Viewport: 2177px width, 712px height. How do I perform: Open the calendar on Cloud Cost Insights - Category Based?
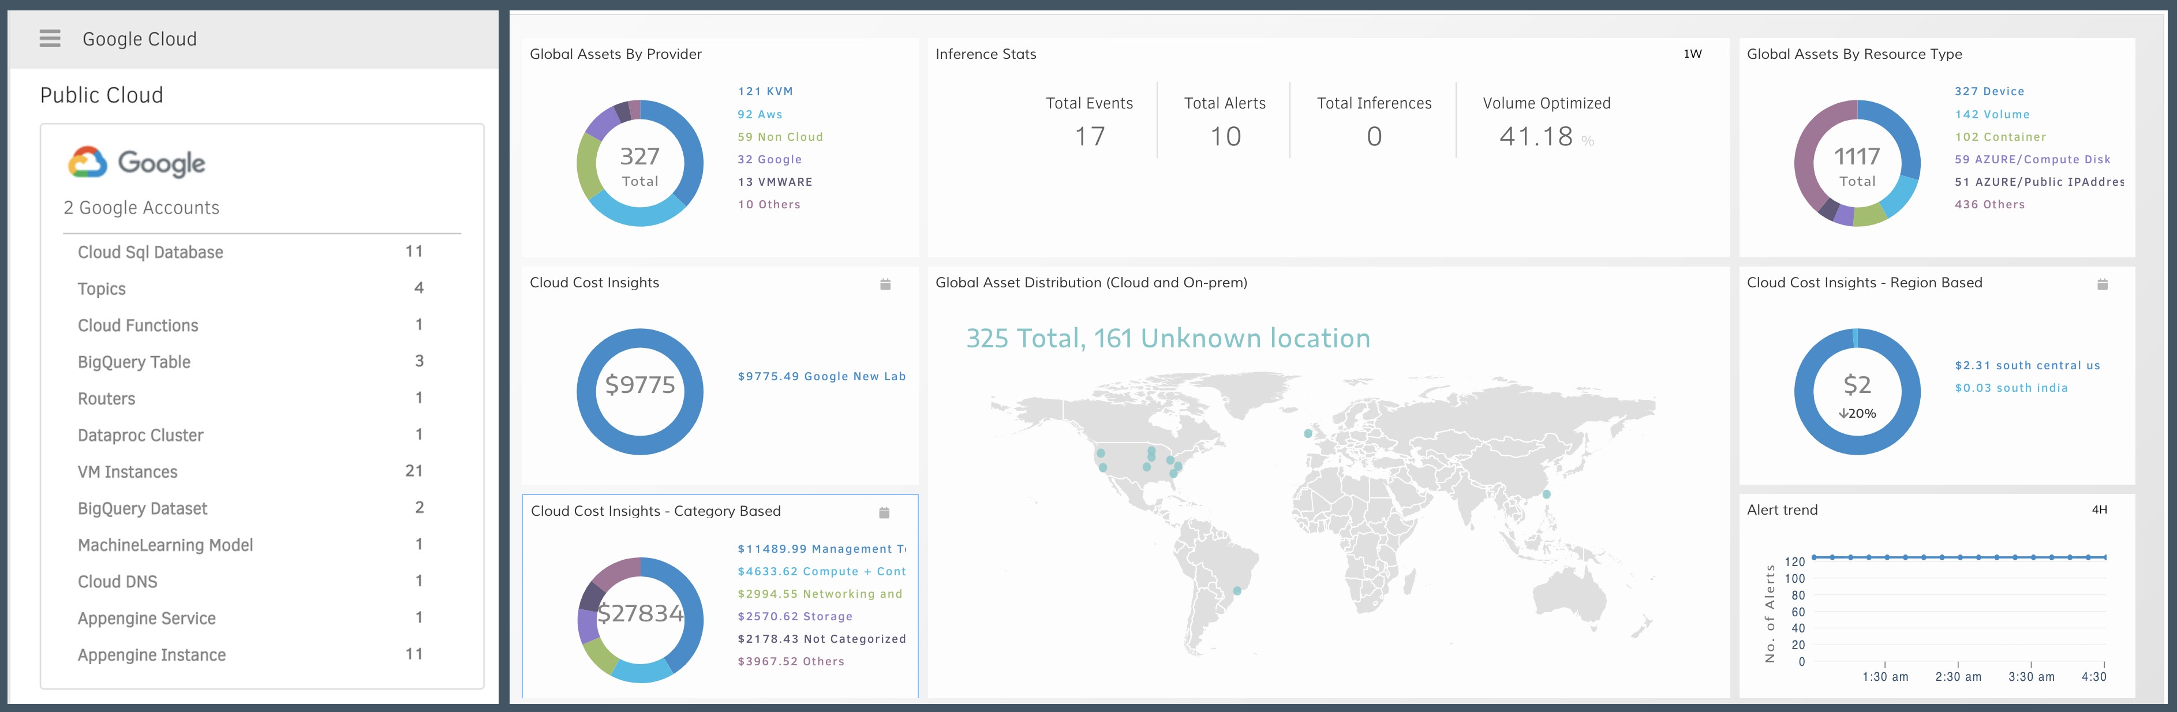point(884,512)
